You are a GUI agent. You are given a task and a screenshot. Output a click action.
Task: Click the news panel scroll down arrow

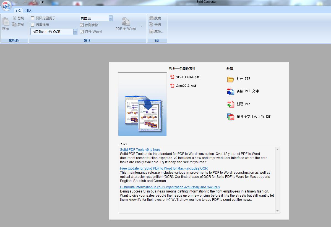(277, 211)
